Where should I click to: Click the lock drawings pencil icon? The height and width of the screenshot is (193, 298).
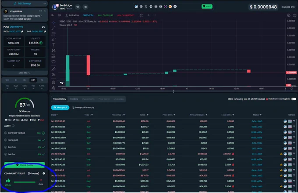(53, 88)
